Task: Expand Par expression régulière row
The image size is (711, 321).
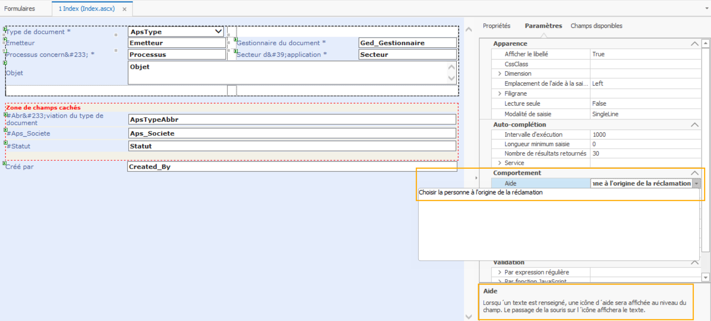Action: coord(500,272)
